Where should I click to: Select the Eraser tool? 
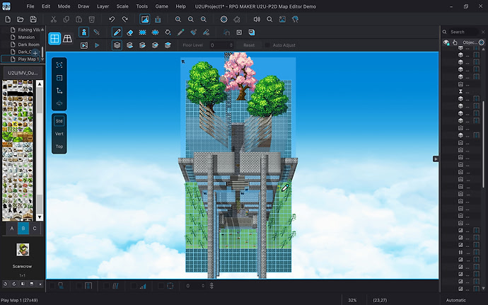click(x=130, y=33)
